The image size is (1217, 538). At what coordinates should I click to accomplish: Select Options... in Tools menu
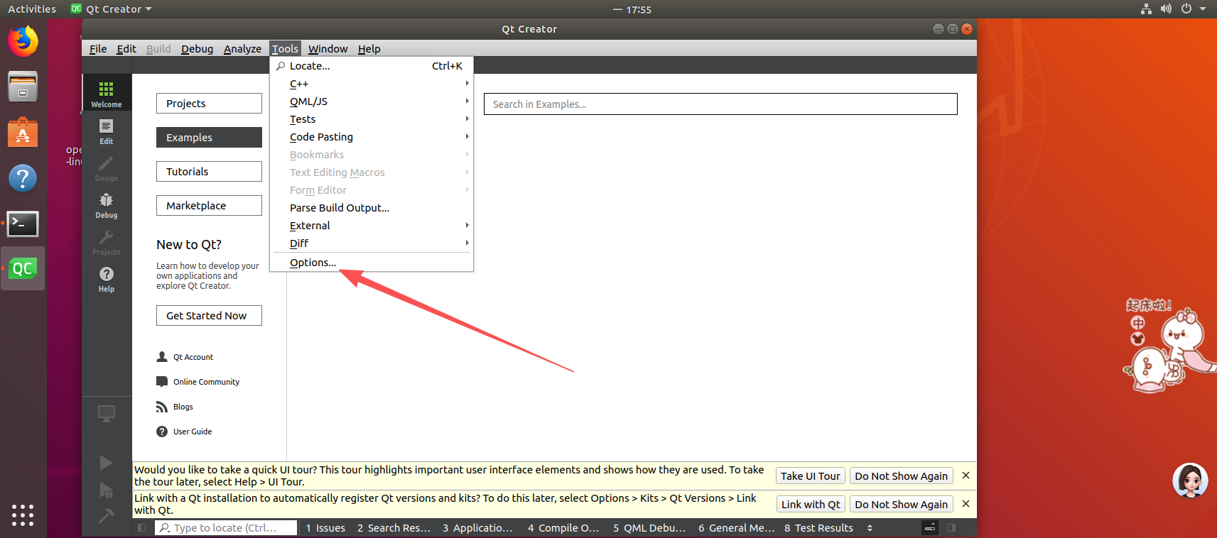[372, 263]
